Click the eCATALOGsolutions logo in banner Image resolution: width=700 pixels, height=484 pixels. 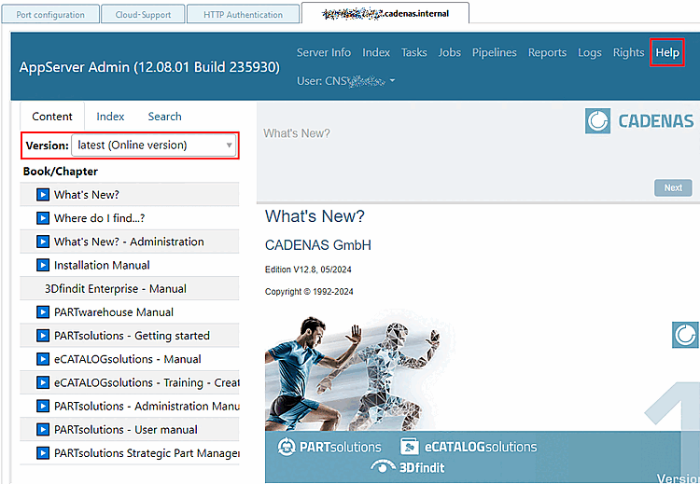tap(469, 447)
